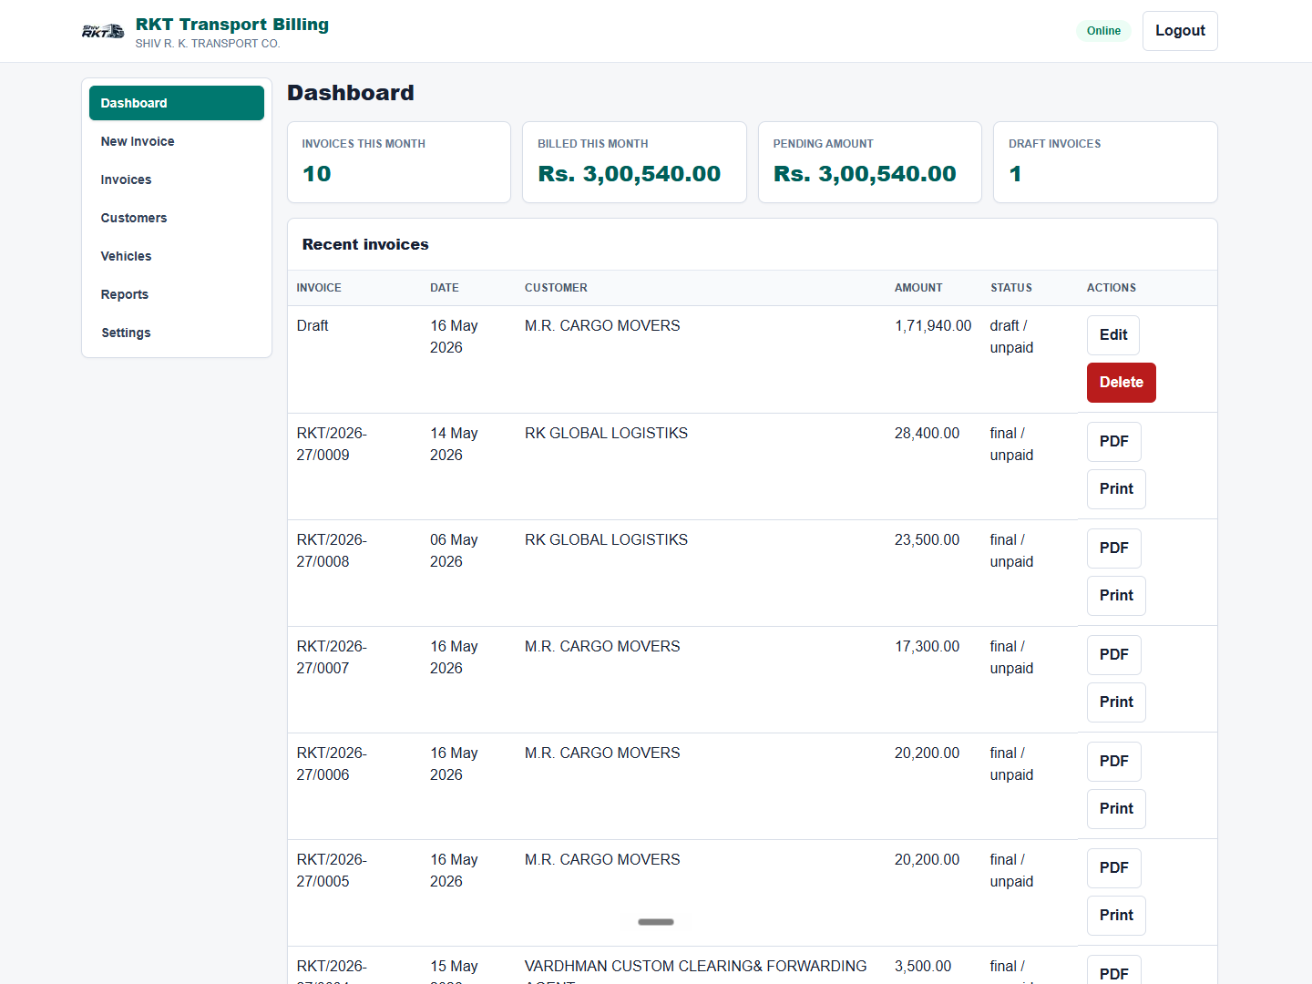Click date 14 May 2026
The height and width of the screenshot is (984, 1312).
coord(454,444)
